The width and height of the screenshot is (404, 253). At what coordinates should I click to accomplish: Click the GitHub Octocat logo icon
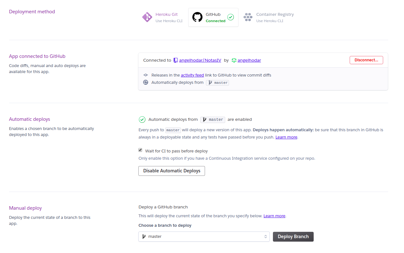pyautogui.click(x=197, y=17)
